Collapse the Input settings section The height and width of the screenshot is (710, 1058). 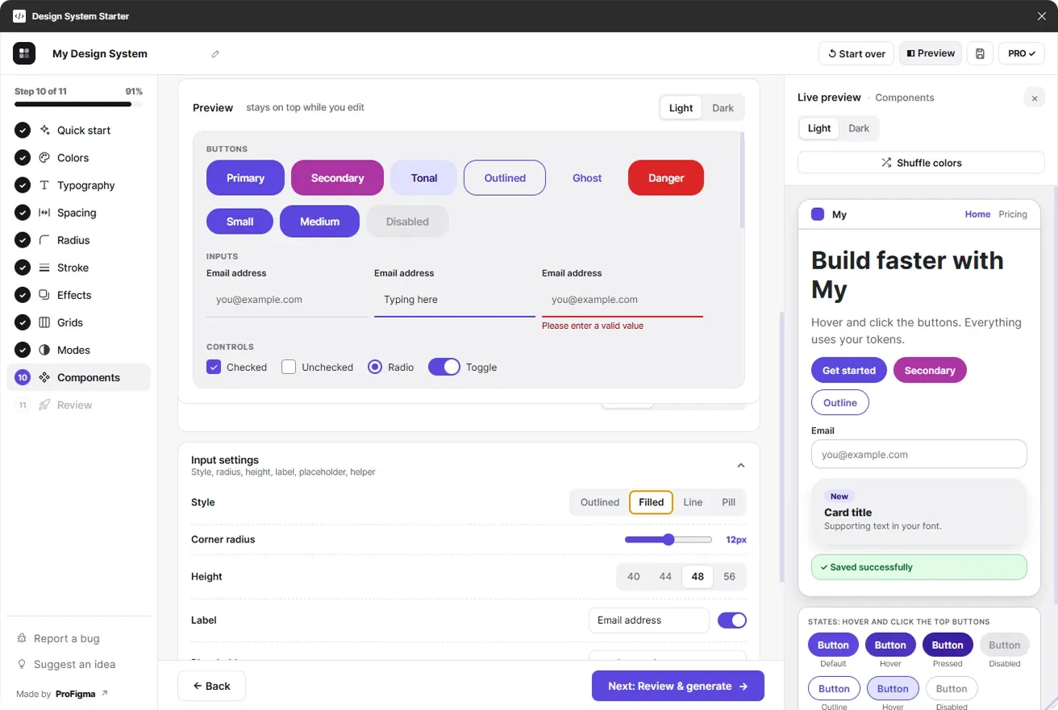coord(741,466)
